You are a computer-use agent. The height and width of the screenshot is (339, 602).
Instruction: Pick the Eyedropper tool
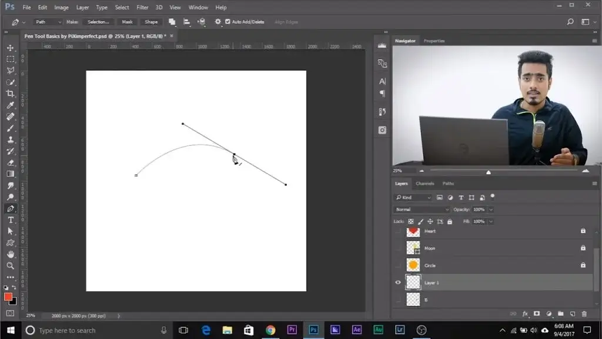(x=10, y=105)
